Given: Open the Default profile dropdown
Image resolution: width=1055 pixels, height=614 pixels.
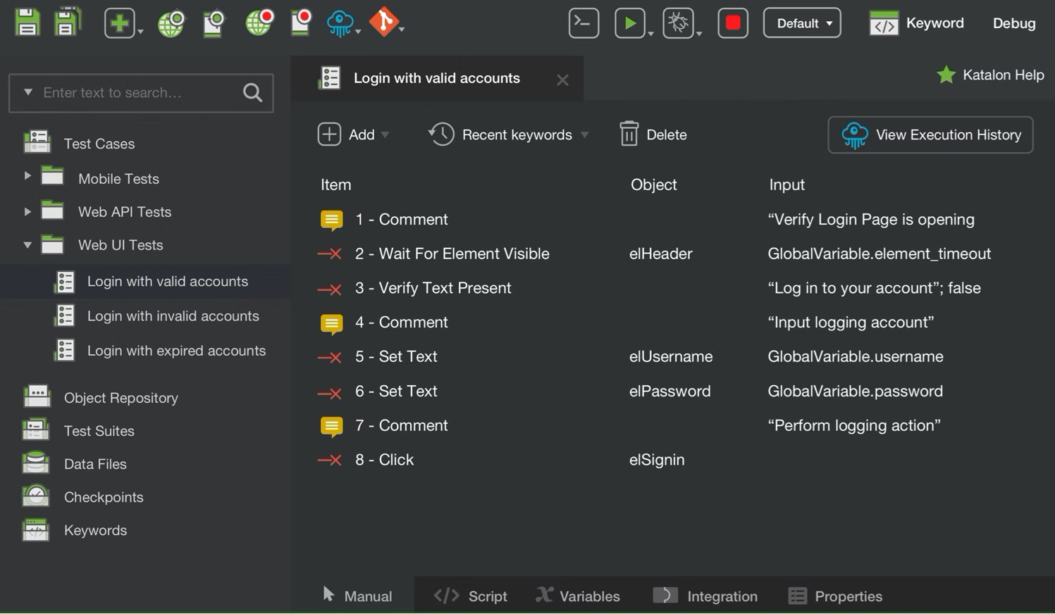Looking at the screenshot, I should coord(802,23).
